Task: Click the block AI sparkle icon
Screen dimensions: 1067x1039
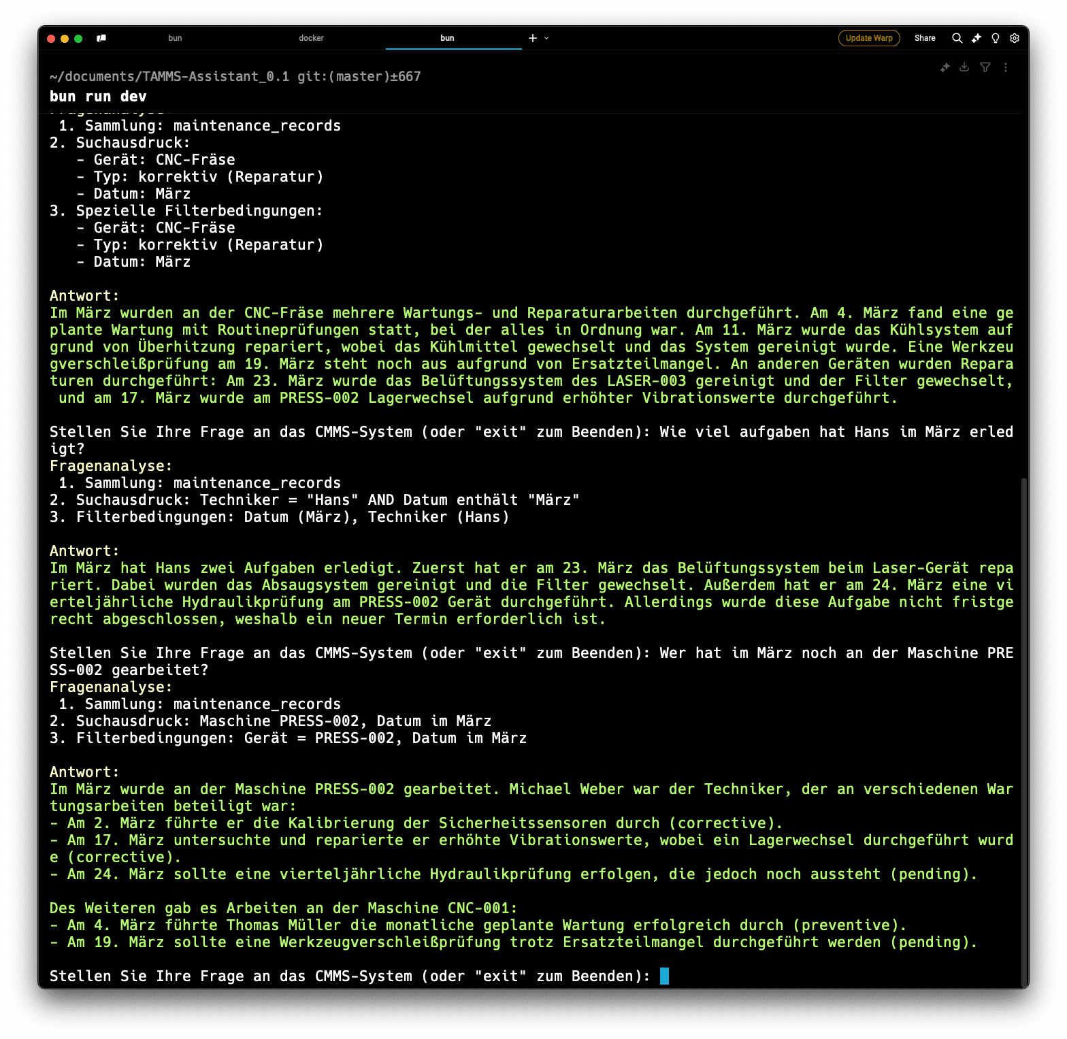Action: point(945,67)
